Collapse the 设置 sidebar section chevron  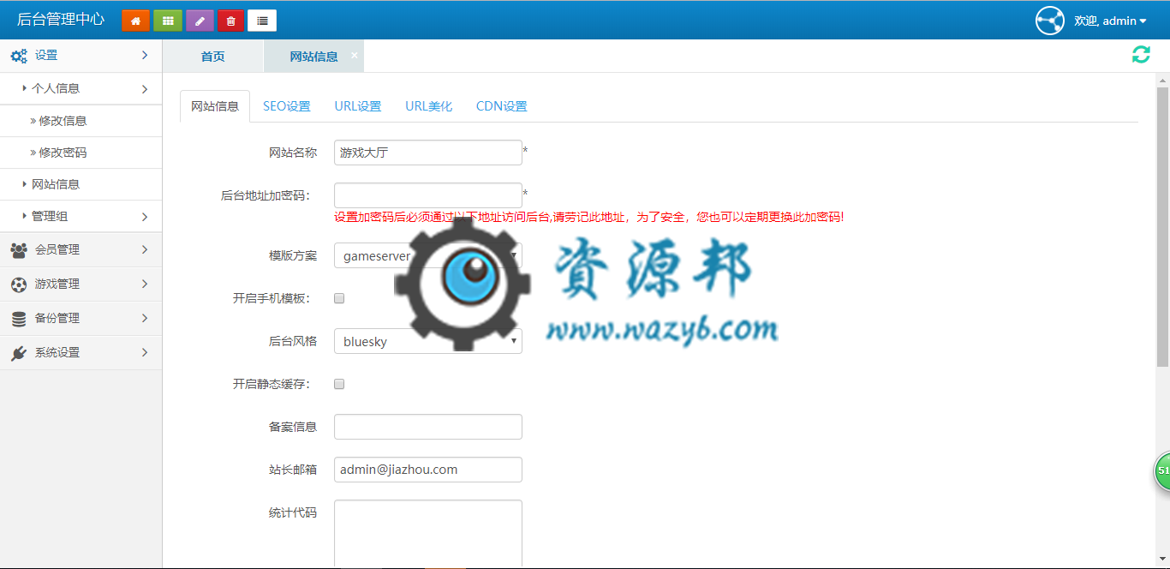[x=145, y=55]
